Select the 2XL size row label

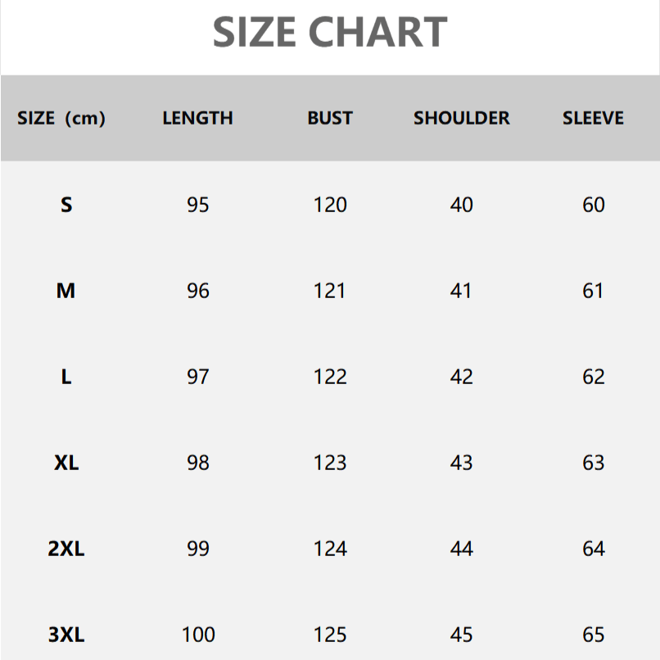pos(66,549)
